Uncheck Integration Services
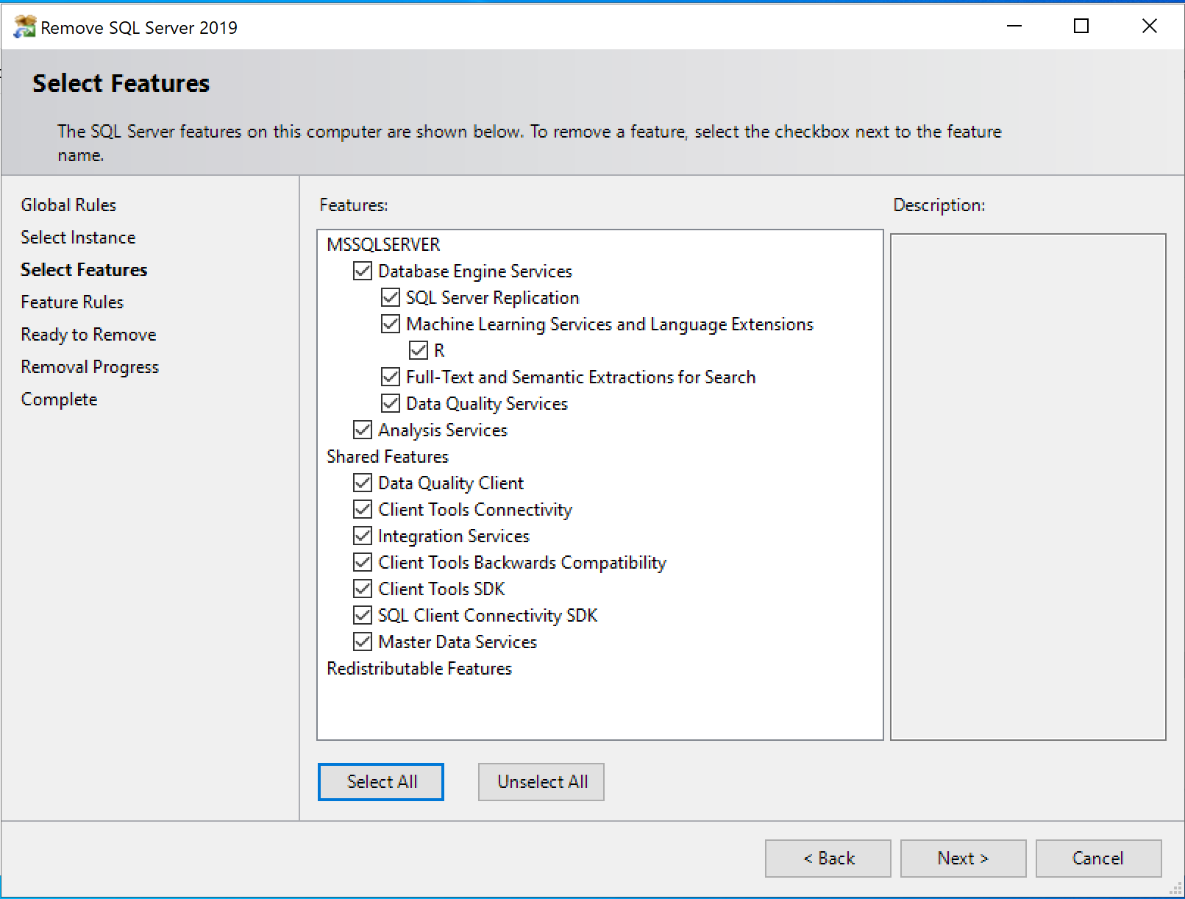The width and height of the screenshot is (1185, 899). (x=362, y=536)
